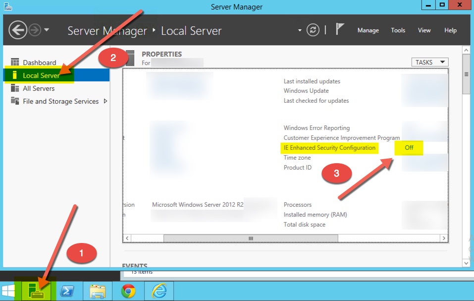This screenshot has width=474, height=301.
Task: Open the Help menu
Action: click(450, 30)
